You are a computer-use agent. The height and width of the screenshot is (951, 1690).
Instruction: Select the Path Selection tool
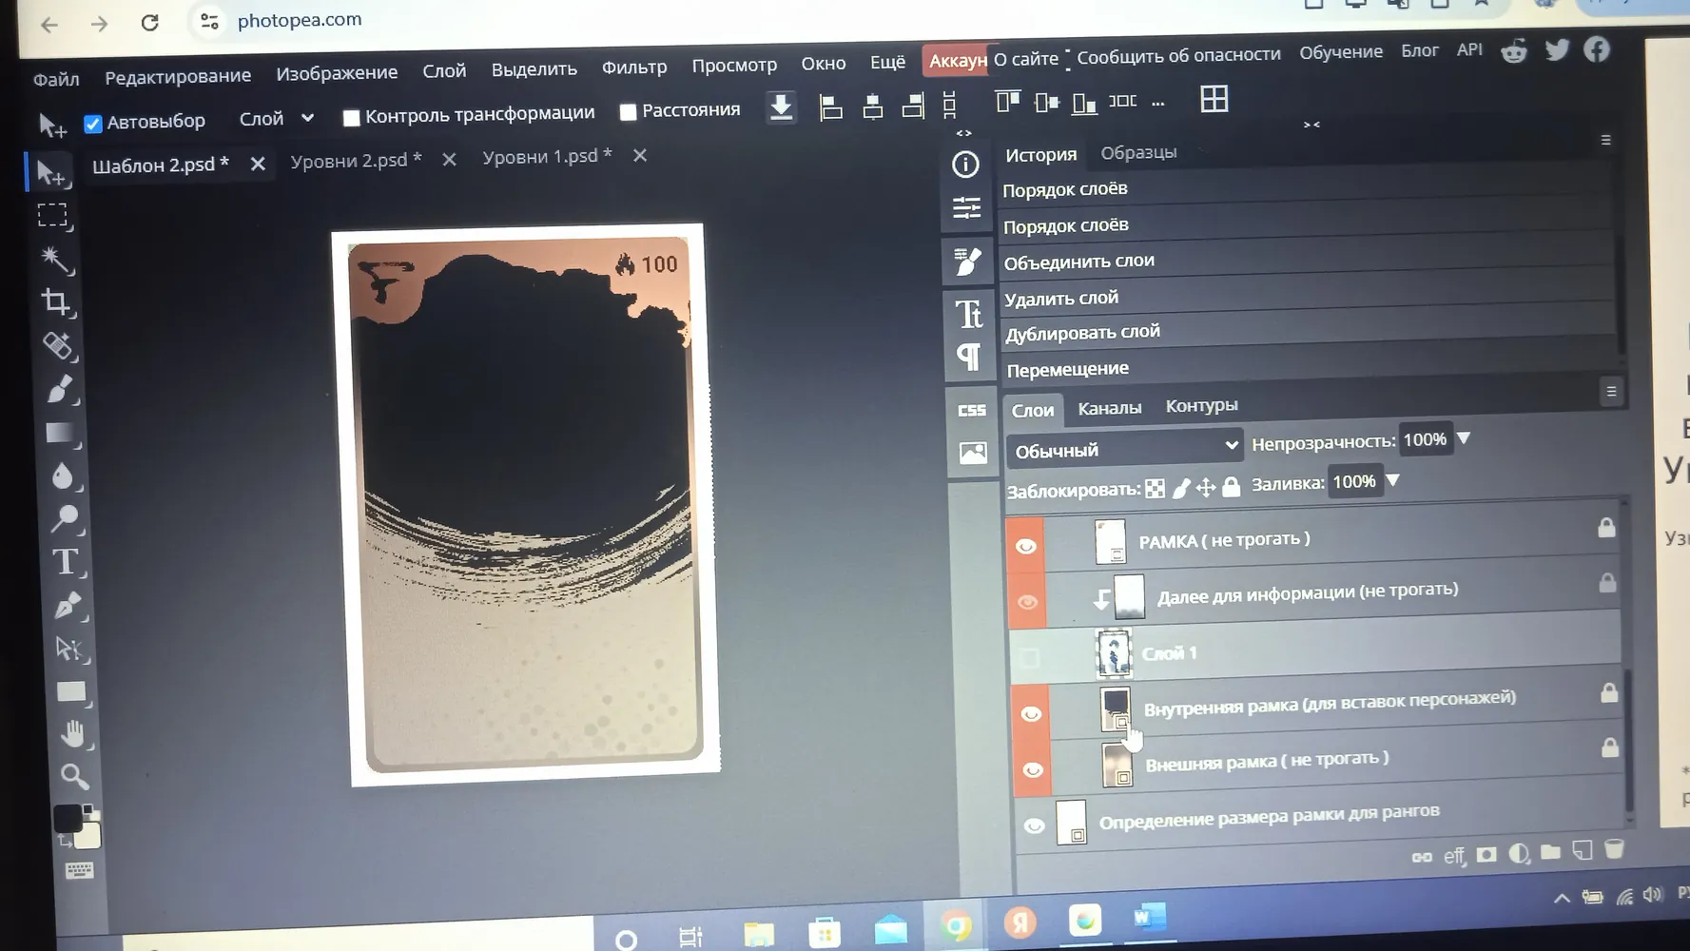[69, 649]
